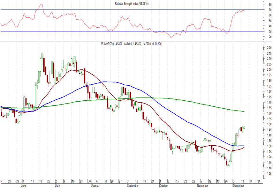
Task: Click the 1.60 price axis label
Action: pyautogui.click(x=269, y=113)
